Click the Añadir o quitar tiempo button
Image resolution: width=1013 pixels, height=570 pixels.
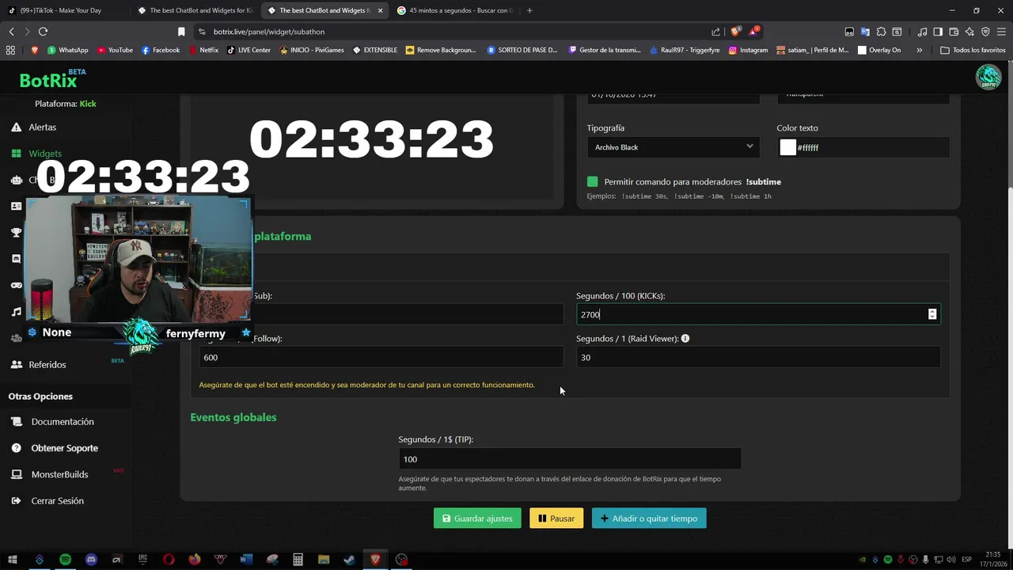point(649,519)
